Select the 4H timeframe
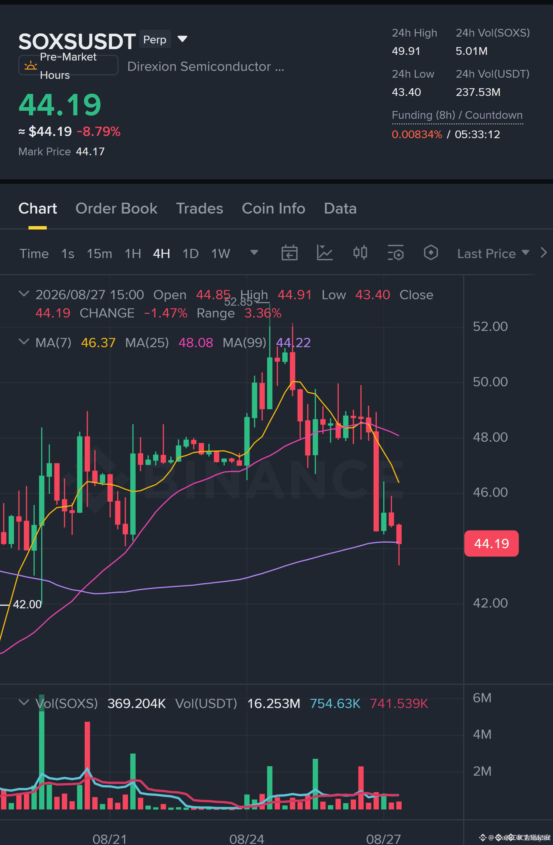 (162, 253)
